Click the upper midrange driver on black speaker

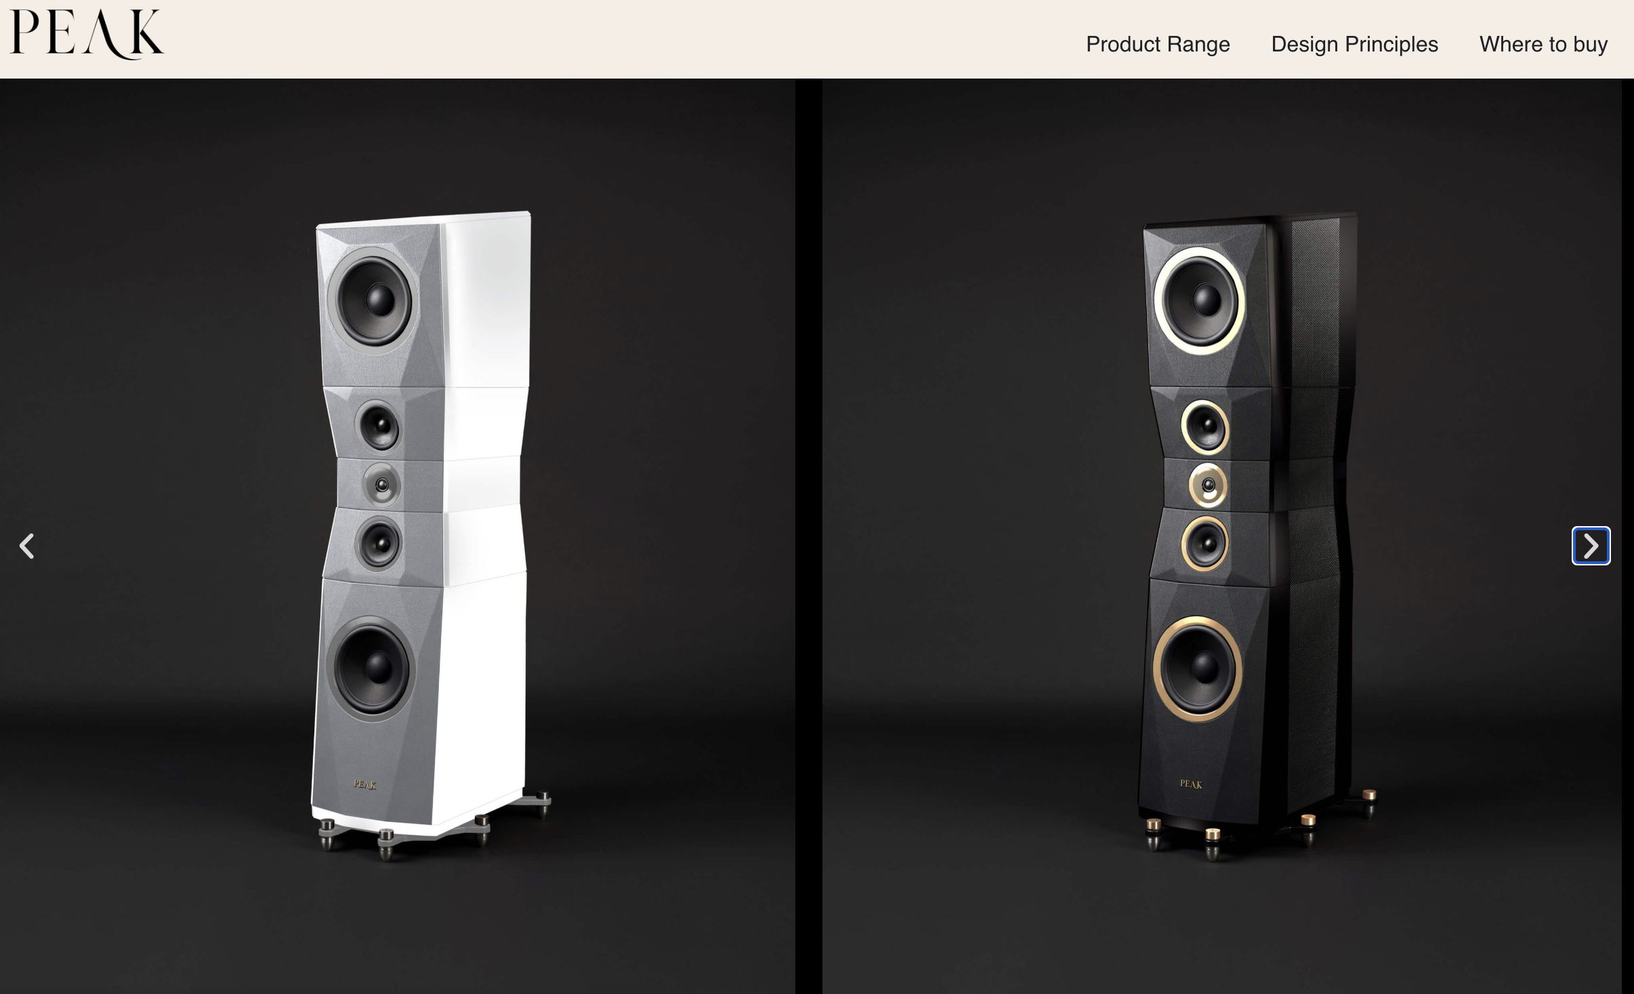tap(1205, 427)
